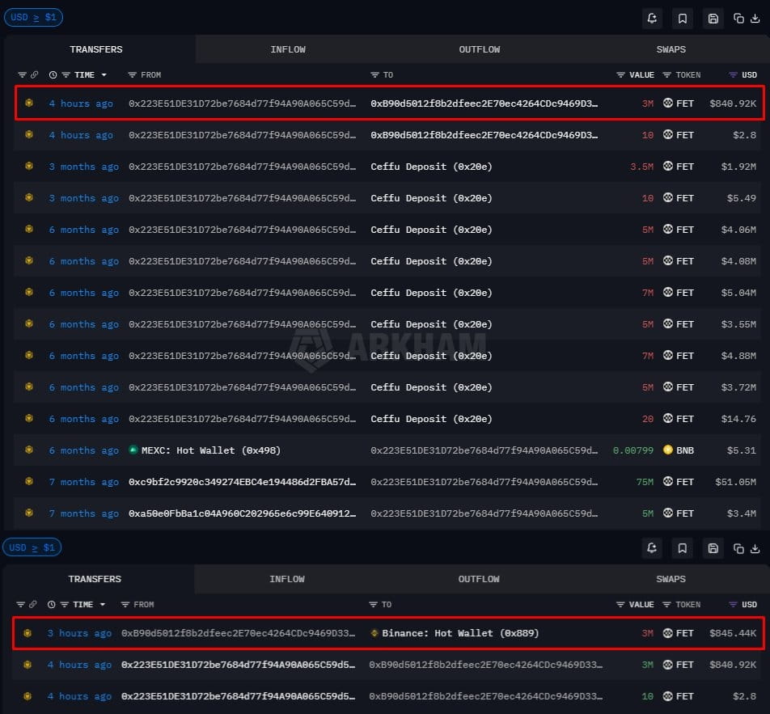
Task: Click the $51.05M USD value
Action: click(736, 482)
